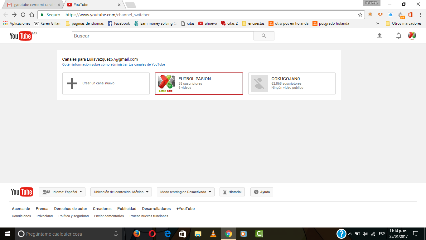Go forward with the browser arrow

(x=14, y=15)
